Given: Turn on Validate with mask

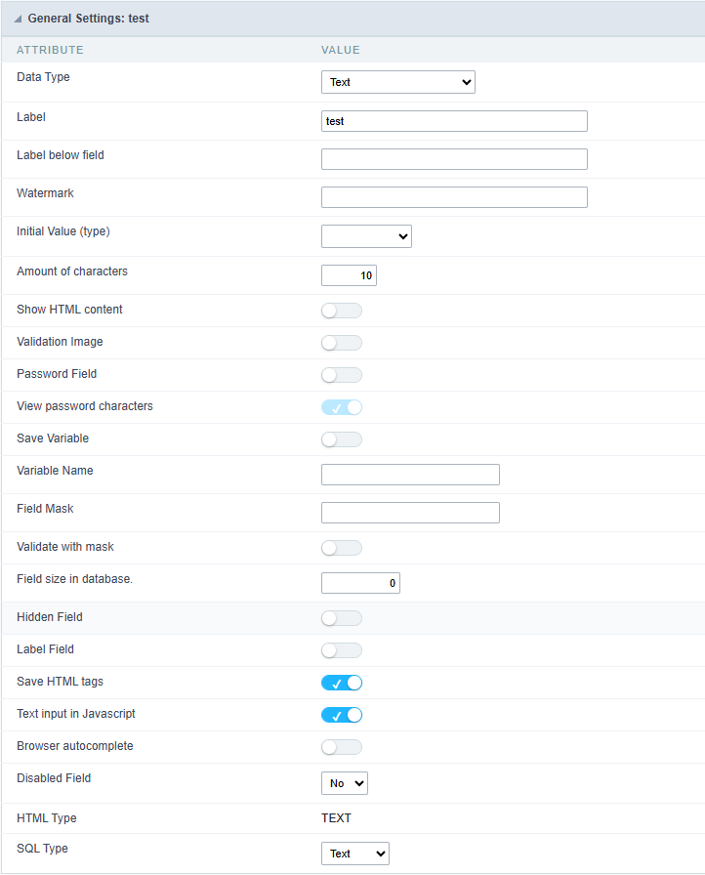Looking at the screenshot, I should pyautogui.click(x=341, y=547).
